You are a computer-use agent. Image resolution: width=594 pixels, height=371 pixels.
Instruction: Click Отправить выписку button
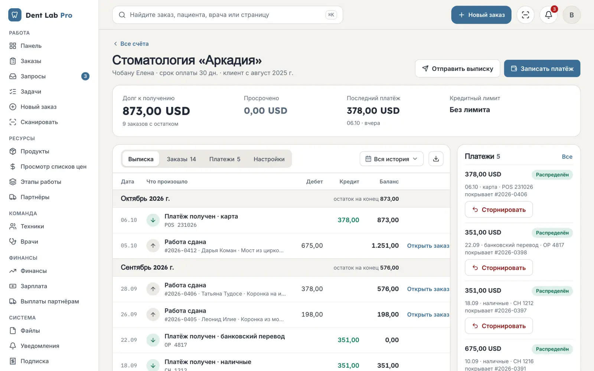pos(457,69)
